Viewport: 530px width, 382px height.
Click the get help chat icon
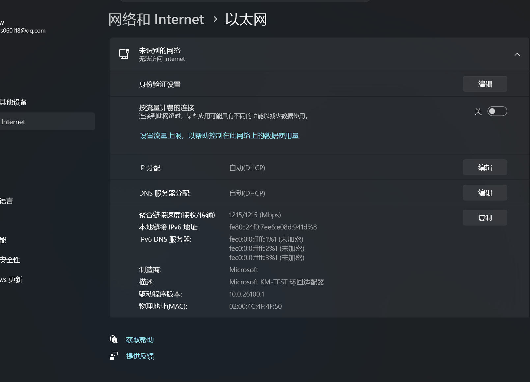pyautogui.click(x=114, y=339)
